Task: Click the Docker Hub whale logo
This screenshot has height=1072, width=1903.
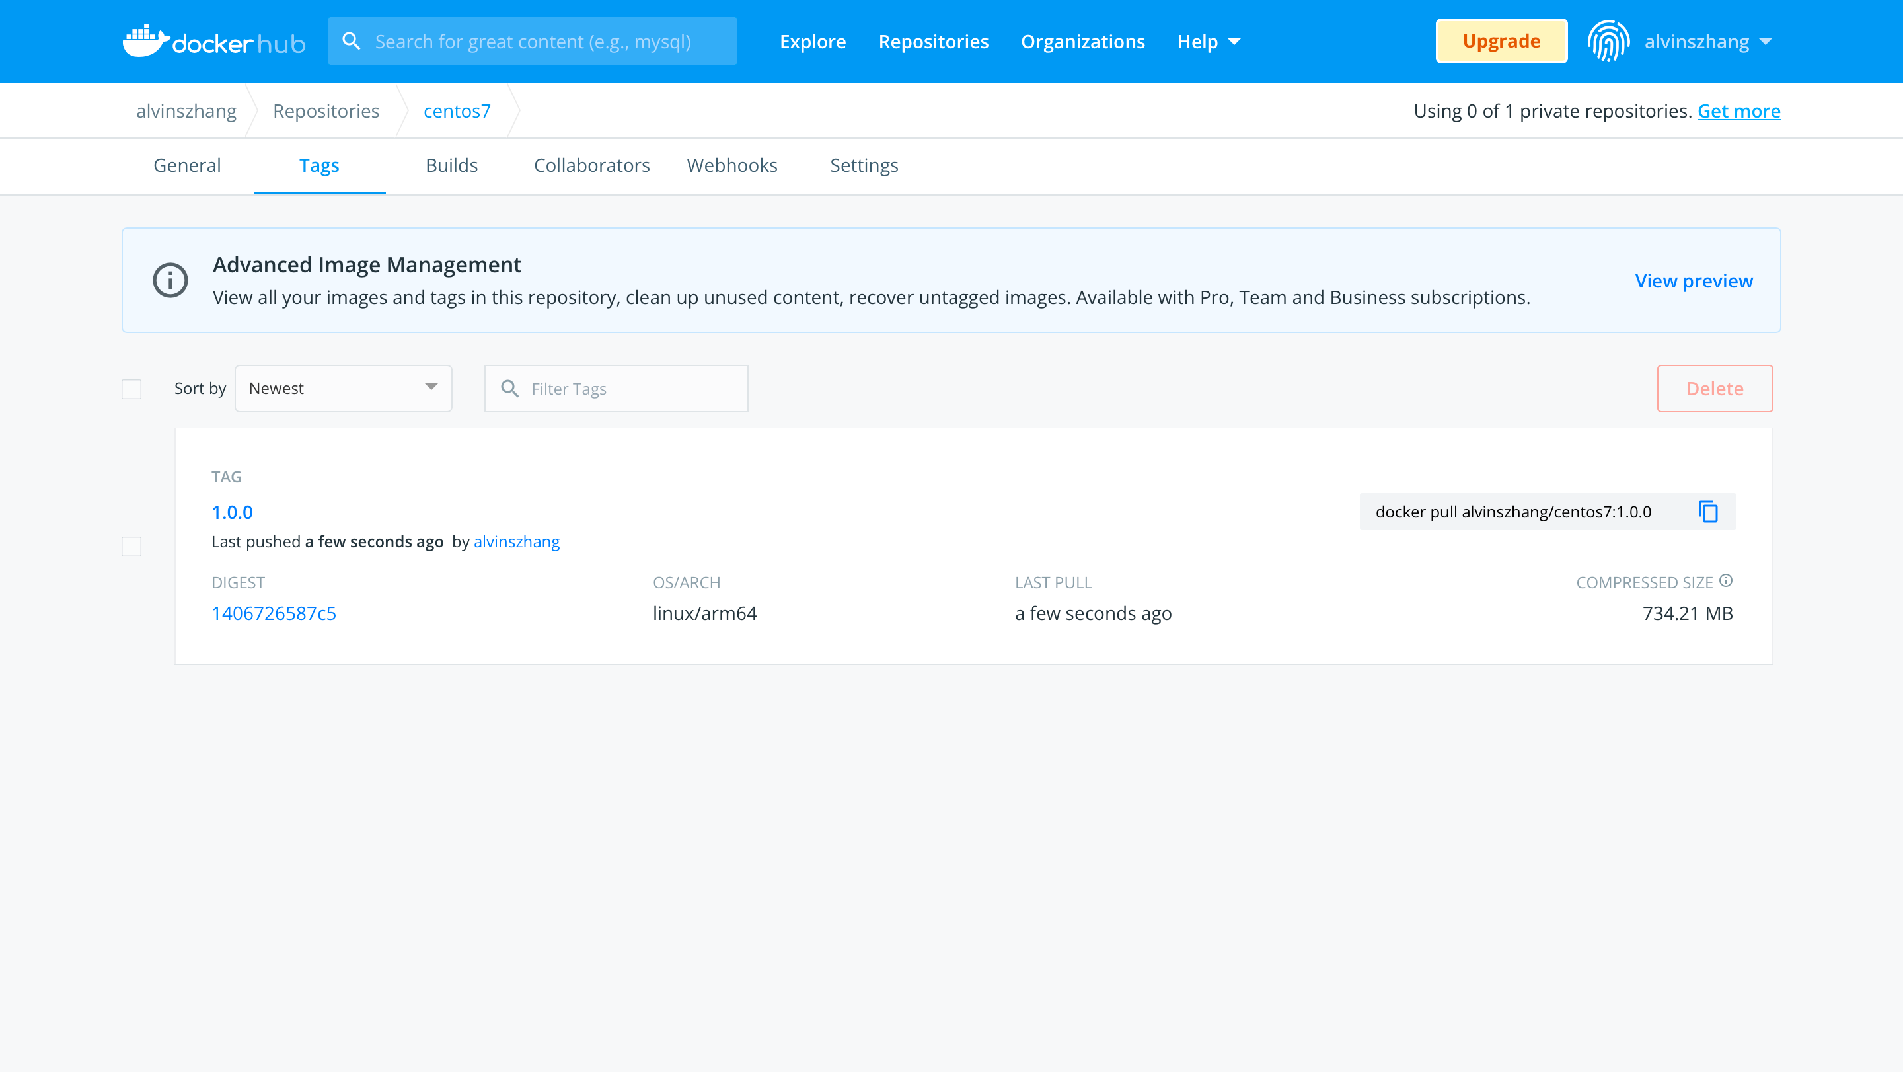Action: pos(214,42)
